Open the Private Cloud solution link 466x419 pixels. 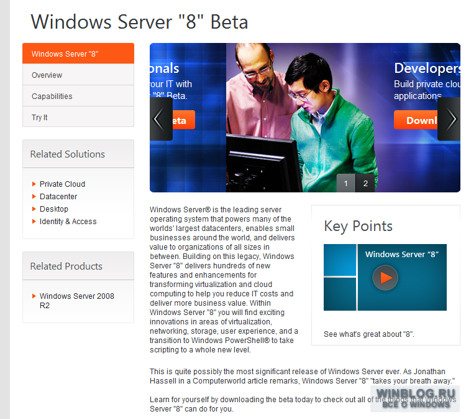62,184
